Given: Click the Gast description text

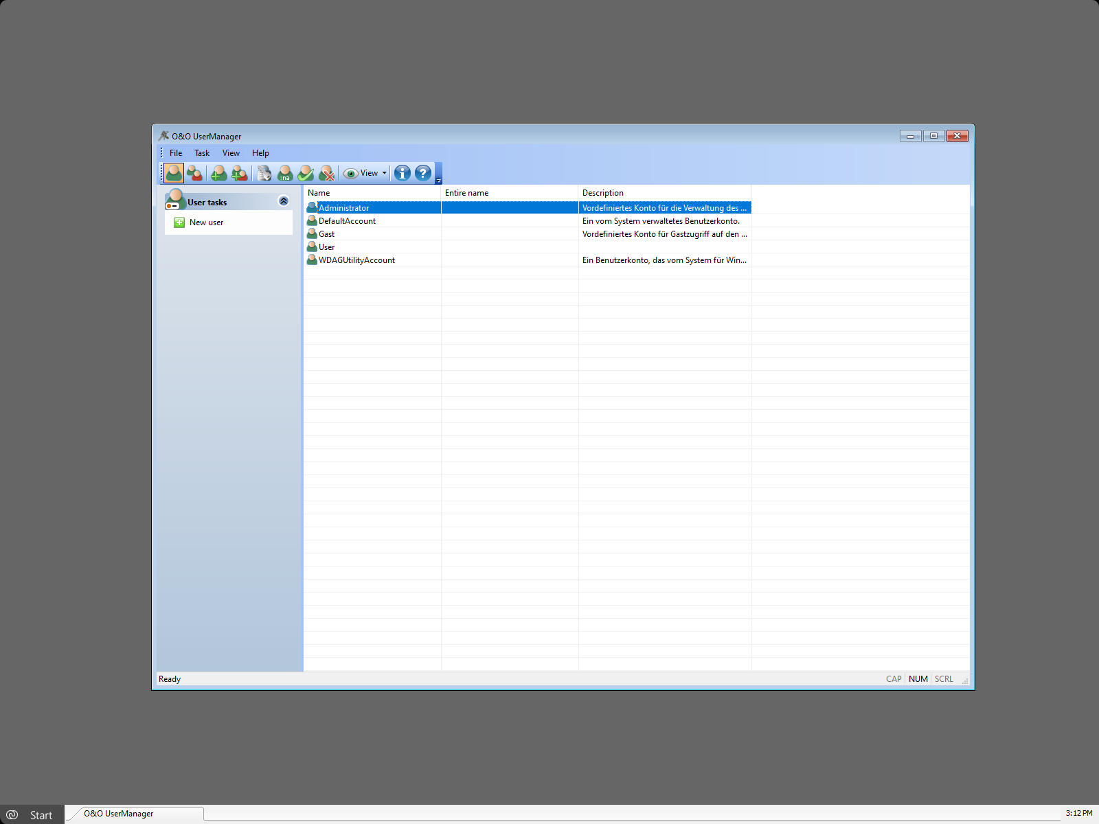Looking at the screenshot, I should [x=664, y=234].
